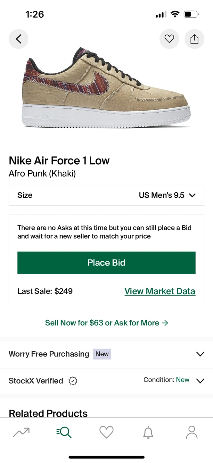This screenshot has width=213, height=463.
Task: Open the favorites heart tab in the bottom bar
Action: point(106,432)
